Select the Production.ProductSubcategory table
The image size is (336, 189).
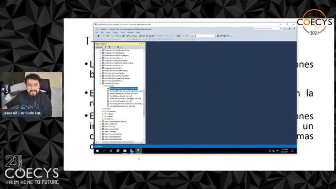[x=117, y=56]
